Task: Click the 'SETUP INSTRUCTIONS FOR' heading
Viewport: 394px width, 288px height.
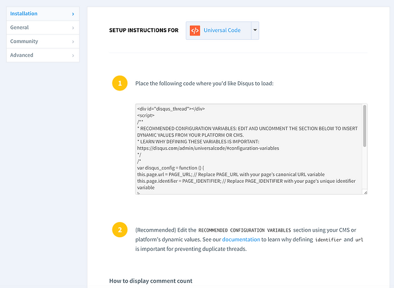Action: (x=144, y=31)
